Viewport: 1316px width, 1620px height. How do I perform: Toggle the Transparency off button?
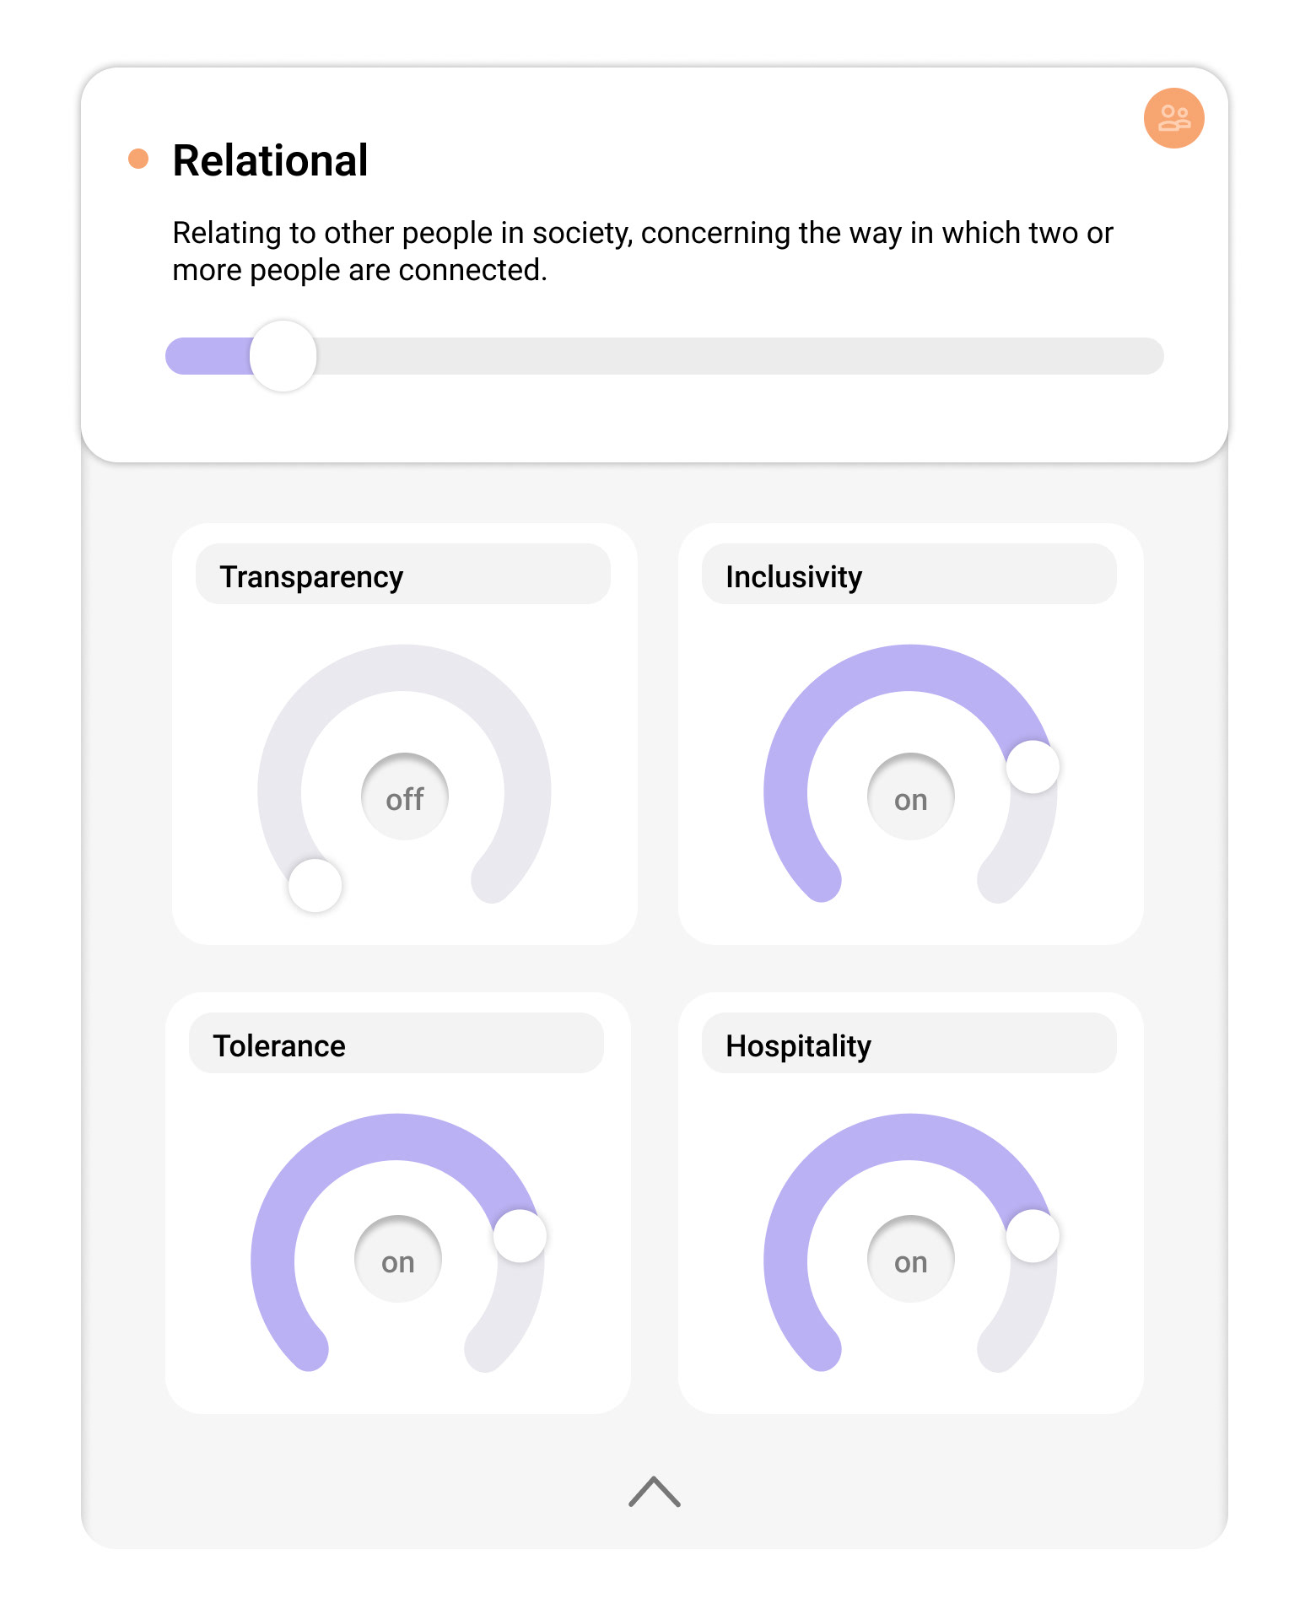coord(405,796)
